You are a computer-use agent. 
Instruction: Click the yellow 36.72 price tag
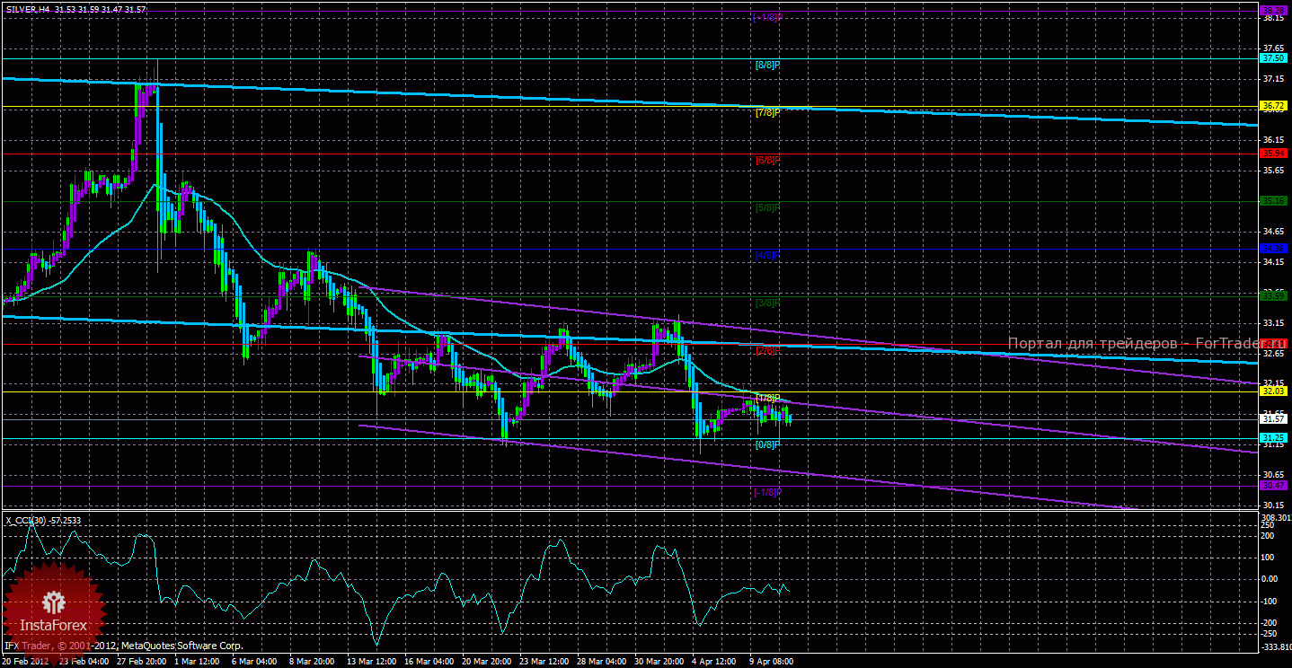(x=1273, y=106)
